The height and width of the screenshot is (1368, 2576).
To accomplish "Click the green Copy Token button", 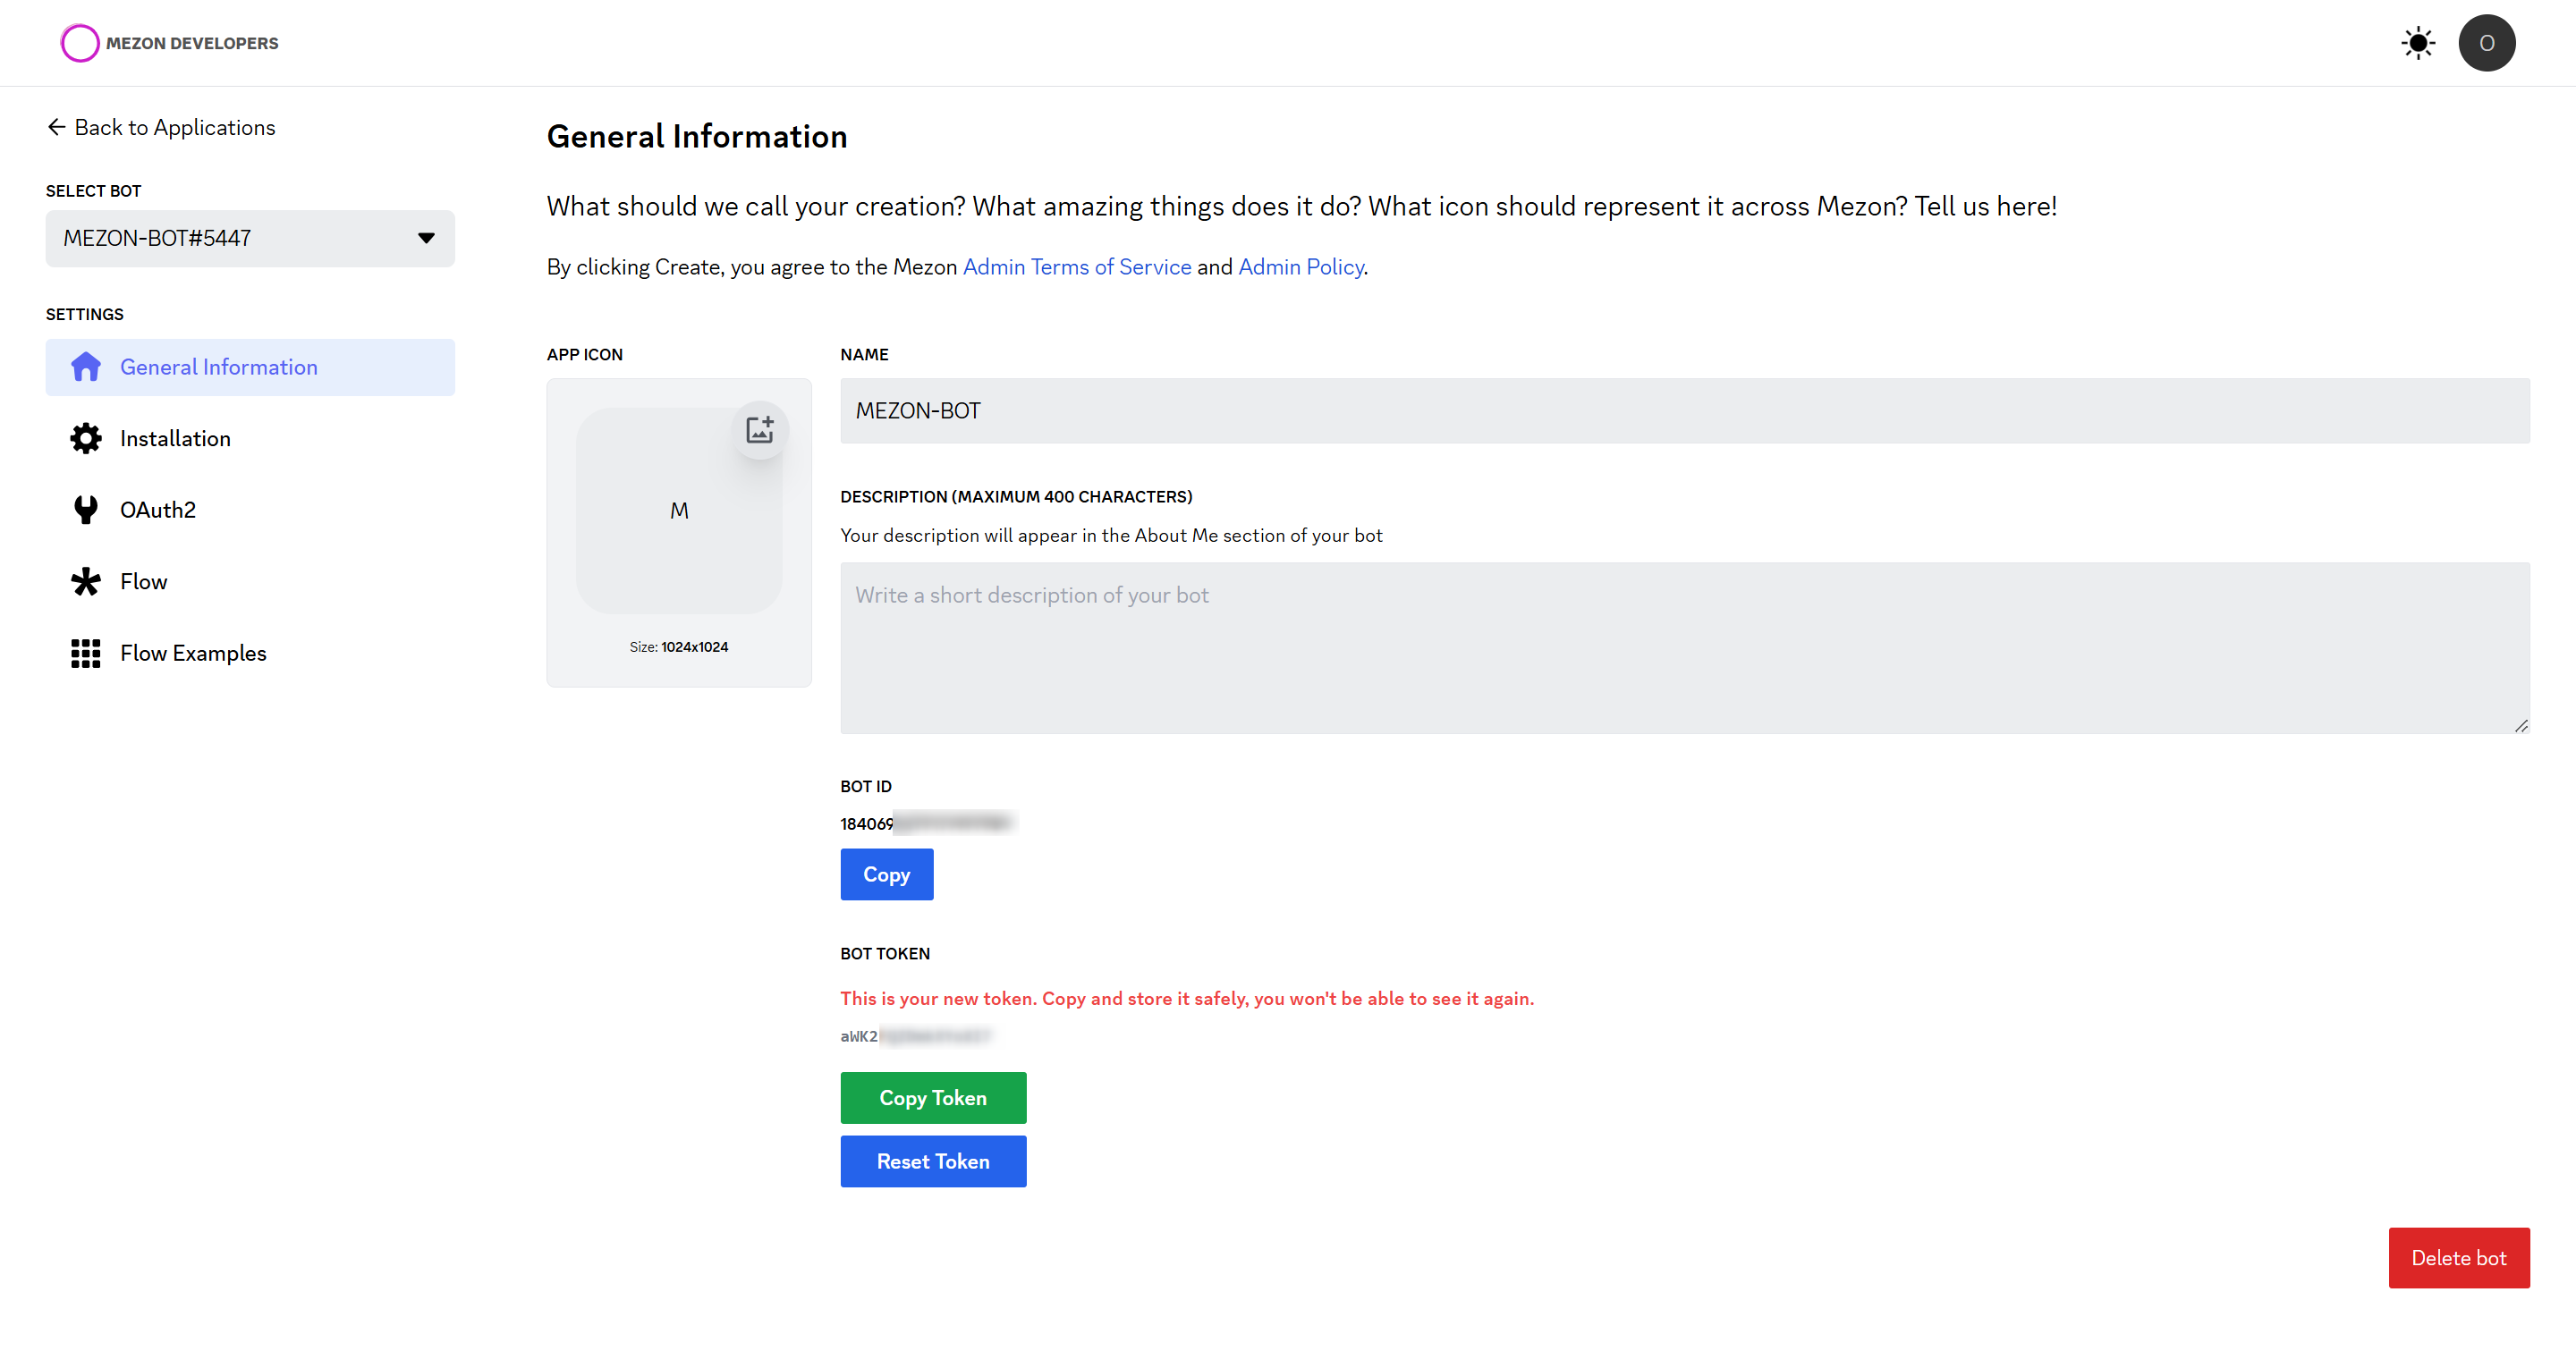I will point(932,1097).
